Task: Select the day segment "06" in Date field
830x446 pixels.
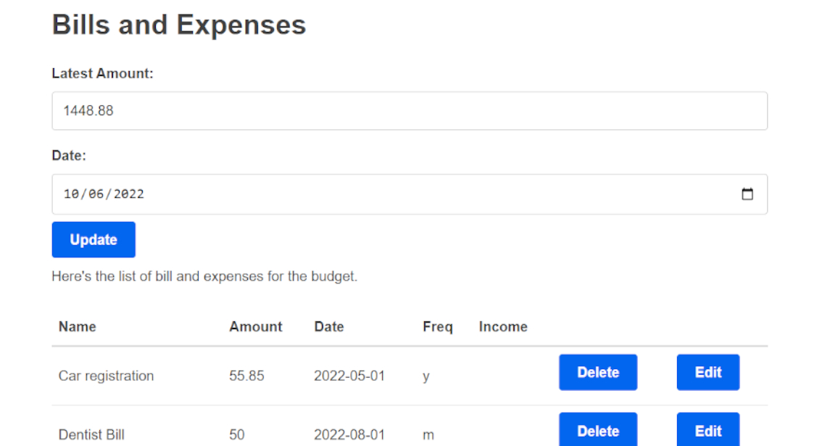Action: click(x=96, y=194)
